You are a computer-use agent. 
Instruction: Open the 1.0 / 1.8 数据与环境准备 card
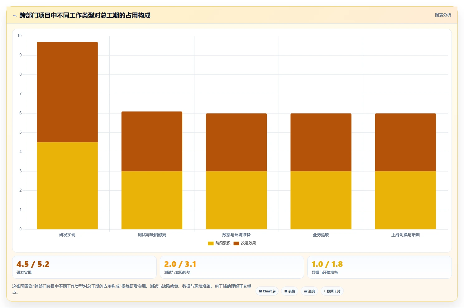(380, 267)
